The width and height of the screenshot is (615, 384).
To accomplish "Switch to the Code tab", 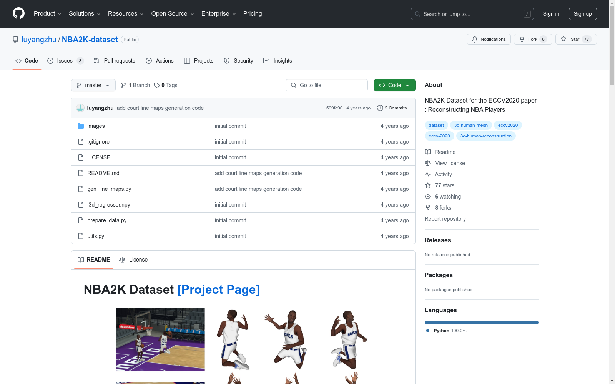I will 27,61.
